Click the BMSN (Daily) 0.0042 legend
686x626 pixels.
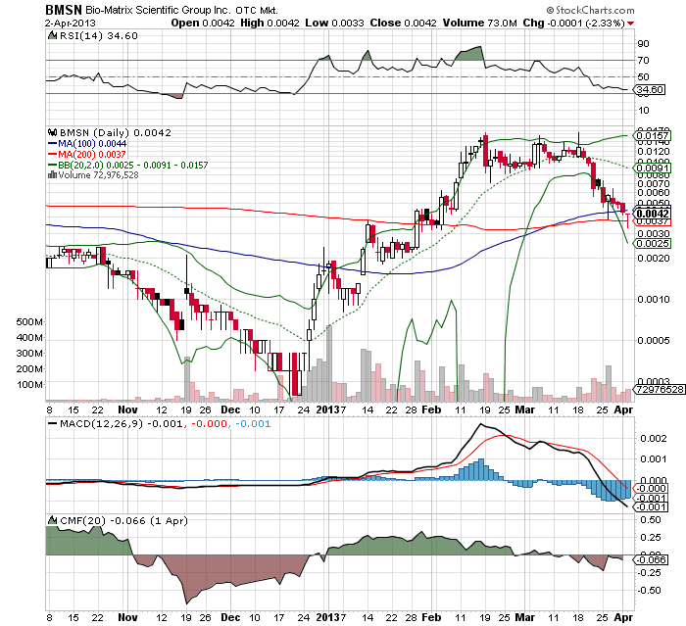coord(116,132)
